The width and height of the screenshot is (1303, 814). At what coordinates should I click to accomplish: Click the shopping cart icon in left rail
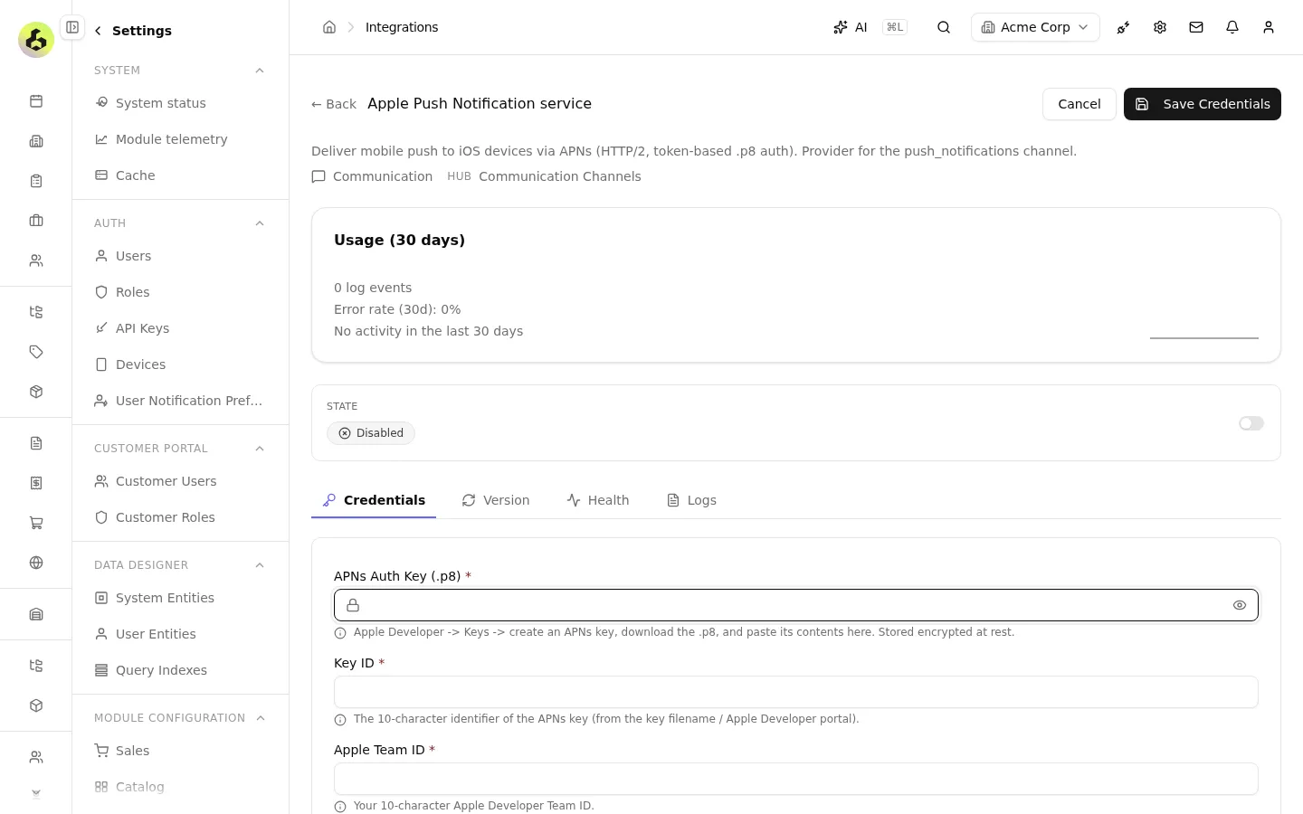click(x=36, y=523)
